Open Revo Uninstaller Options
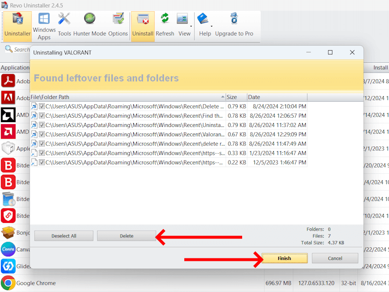 click(x=119, y=24)
